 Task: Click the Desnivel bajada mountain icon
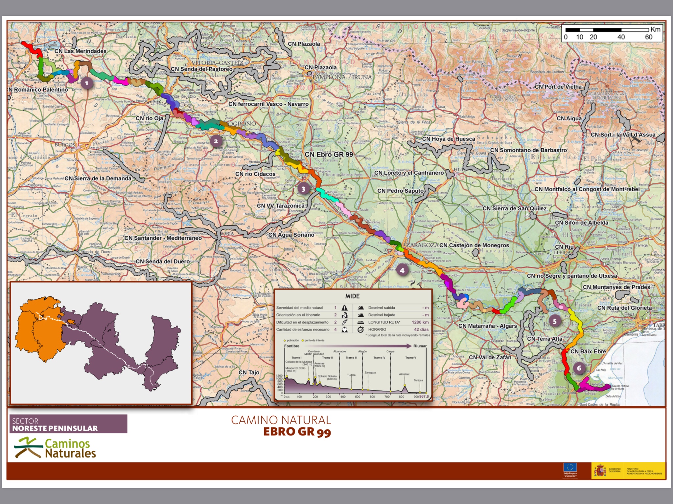click(x=360, y=315)
